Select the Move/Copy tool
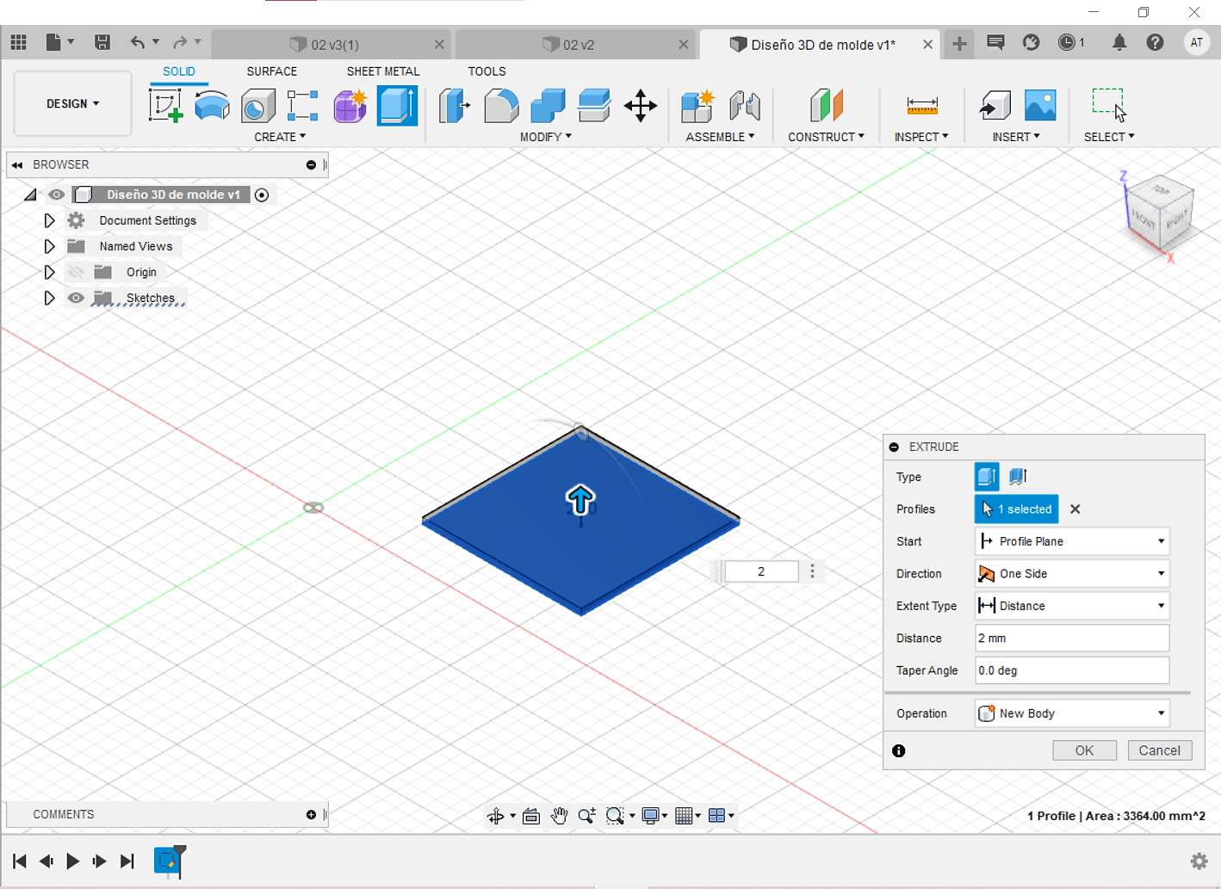The width and height of the screenshot is (1221, 889). [x=640, y=106]
